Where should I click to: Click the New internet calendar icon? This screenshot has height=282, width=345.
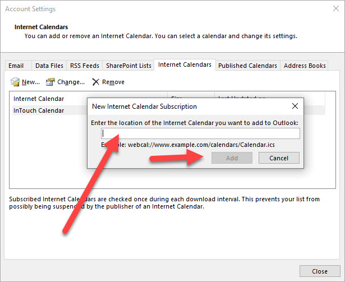pyautogui.click(x=15, y=82)
